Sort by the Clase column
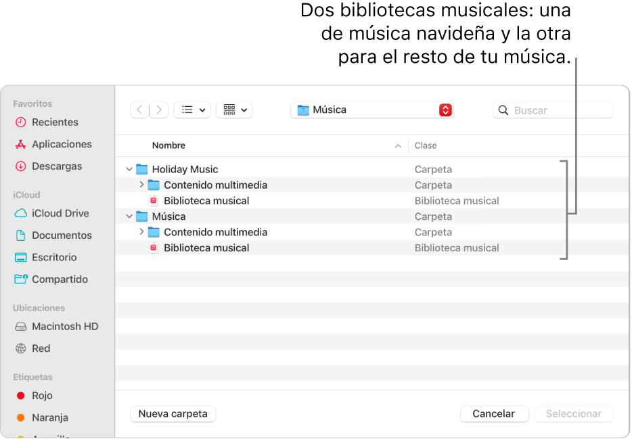632x439 pixels. [x=426, y=145]
